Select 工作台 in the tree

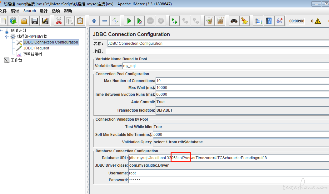point(16,60)
